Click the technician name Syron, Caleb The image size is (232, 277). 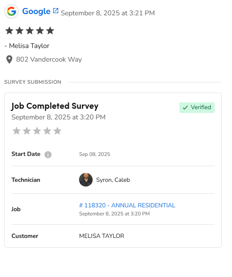click(113, 180)
